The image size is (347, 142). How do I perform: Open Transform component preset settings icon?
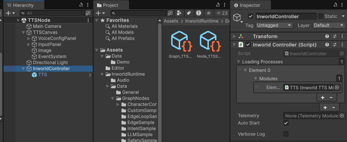point(335,37)
